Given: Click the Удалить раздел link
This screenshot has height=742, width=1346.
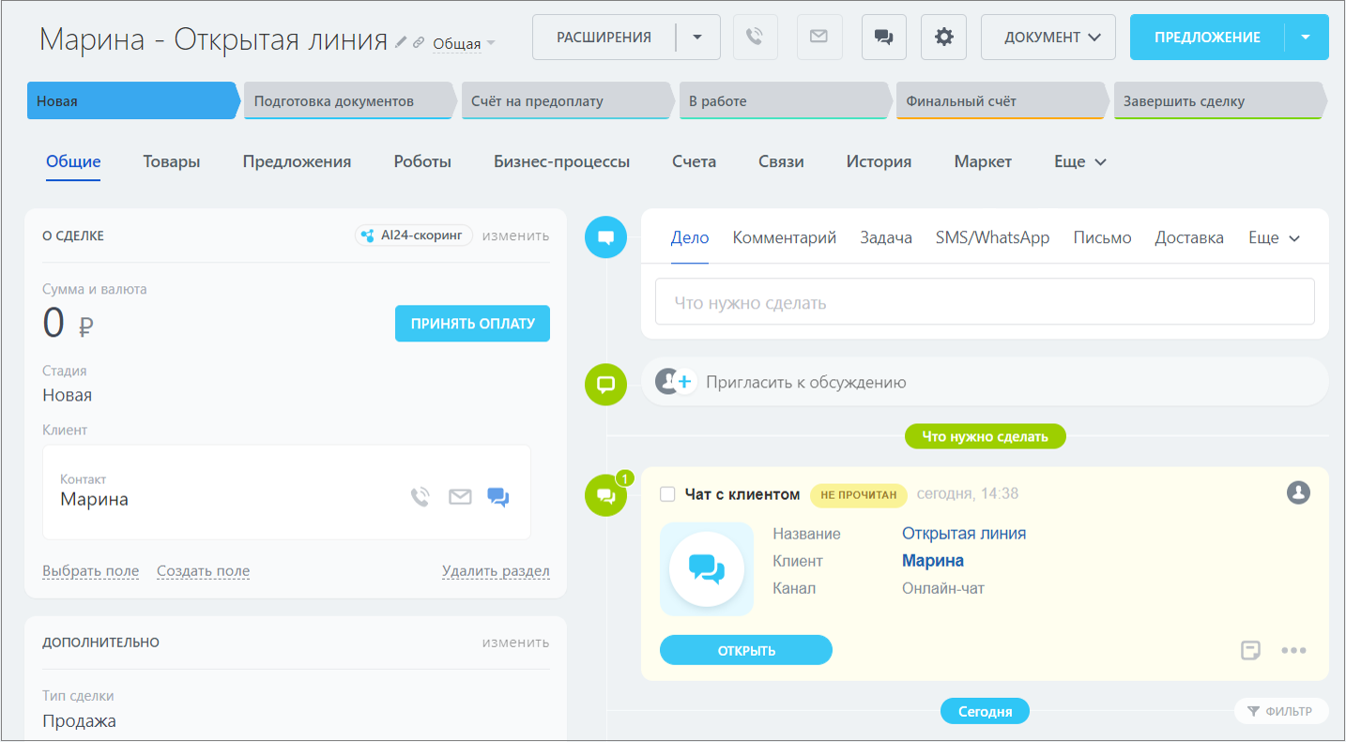Looking at the screenshot, I should click(x=496, y=570).
